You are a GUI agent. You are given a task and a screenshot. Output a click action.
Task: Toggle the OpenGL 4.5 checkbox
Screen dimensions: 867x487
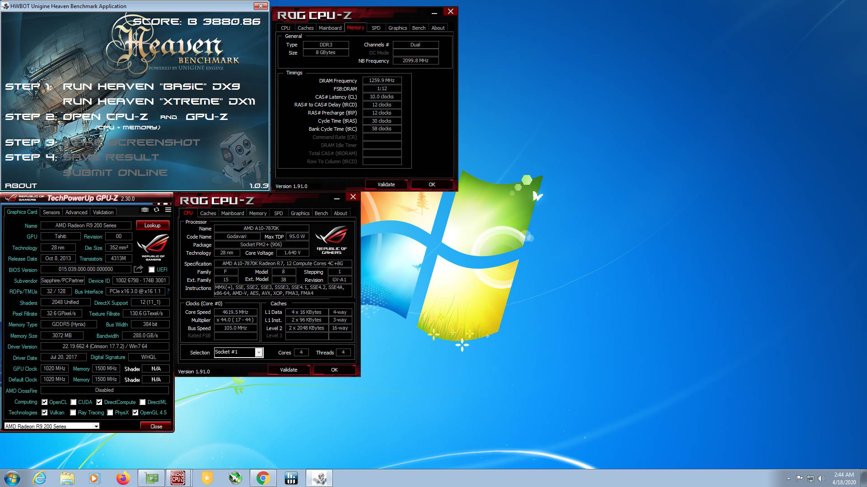pyautogui.click(x=135, y=413)
